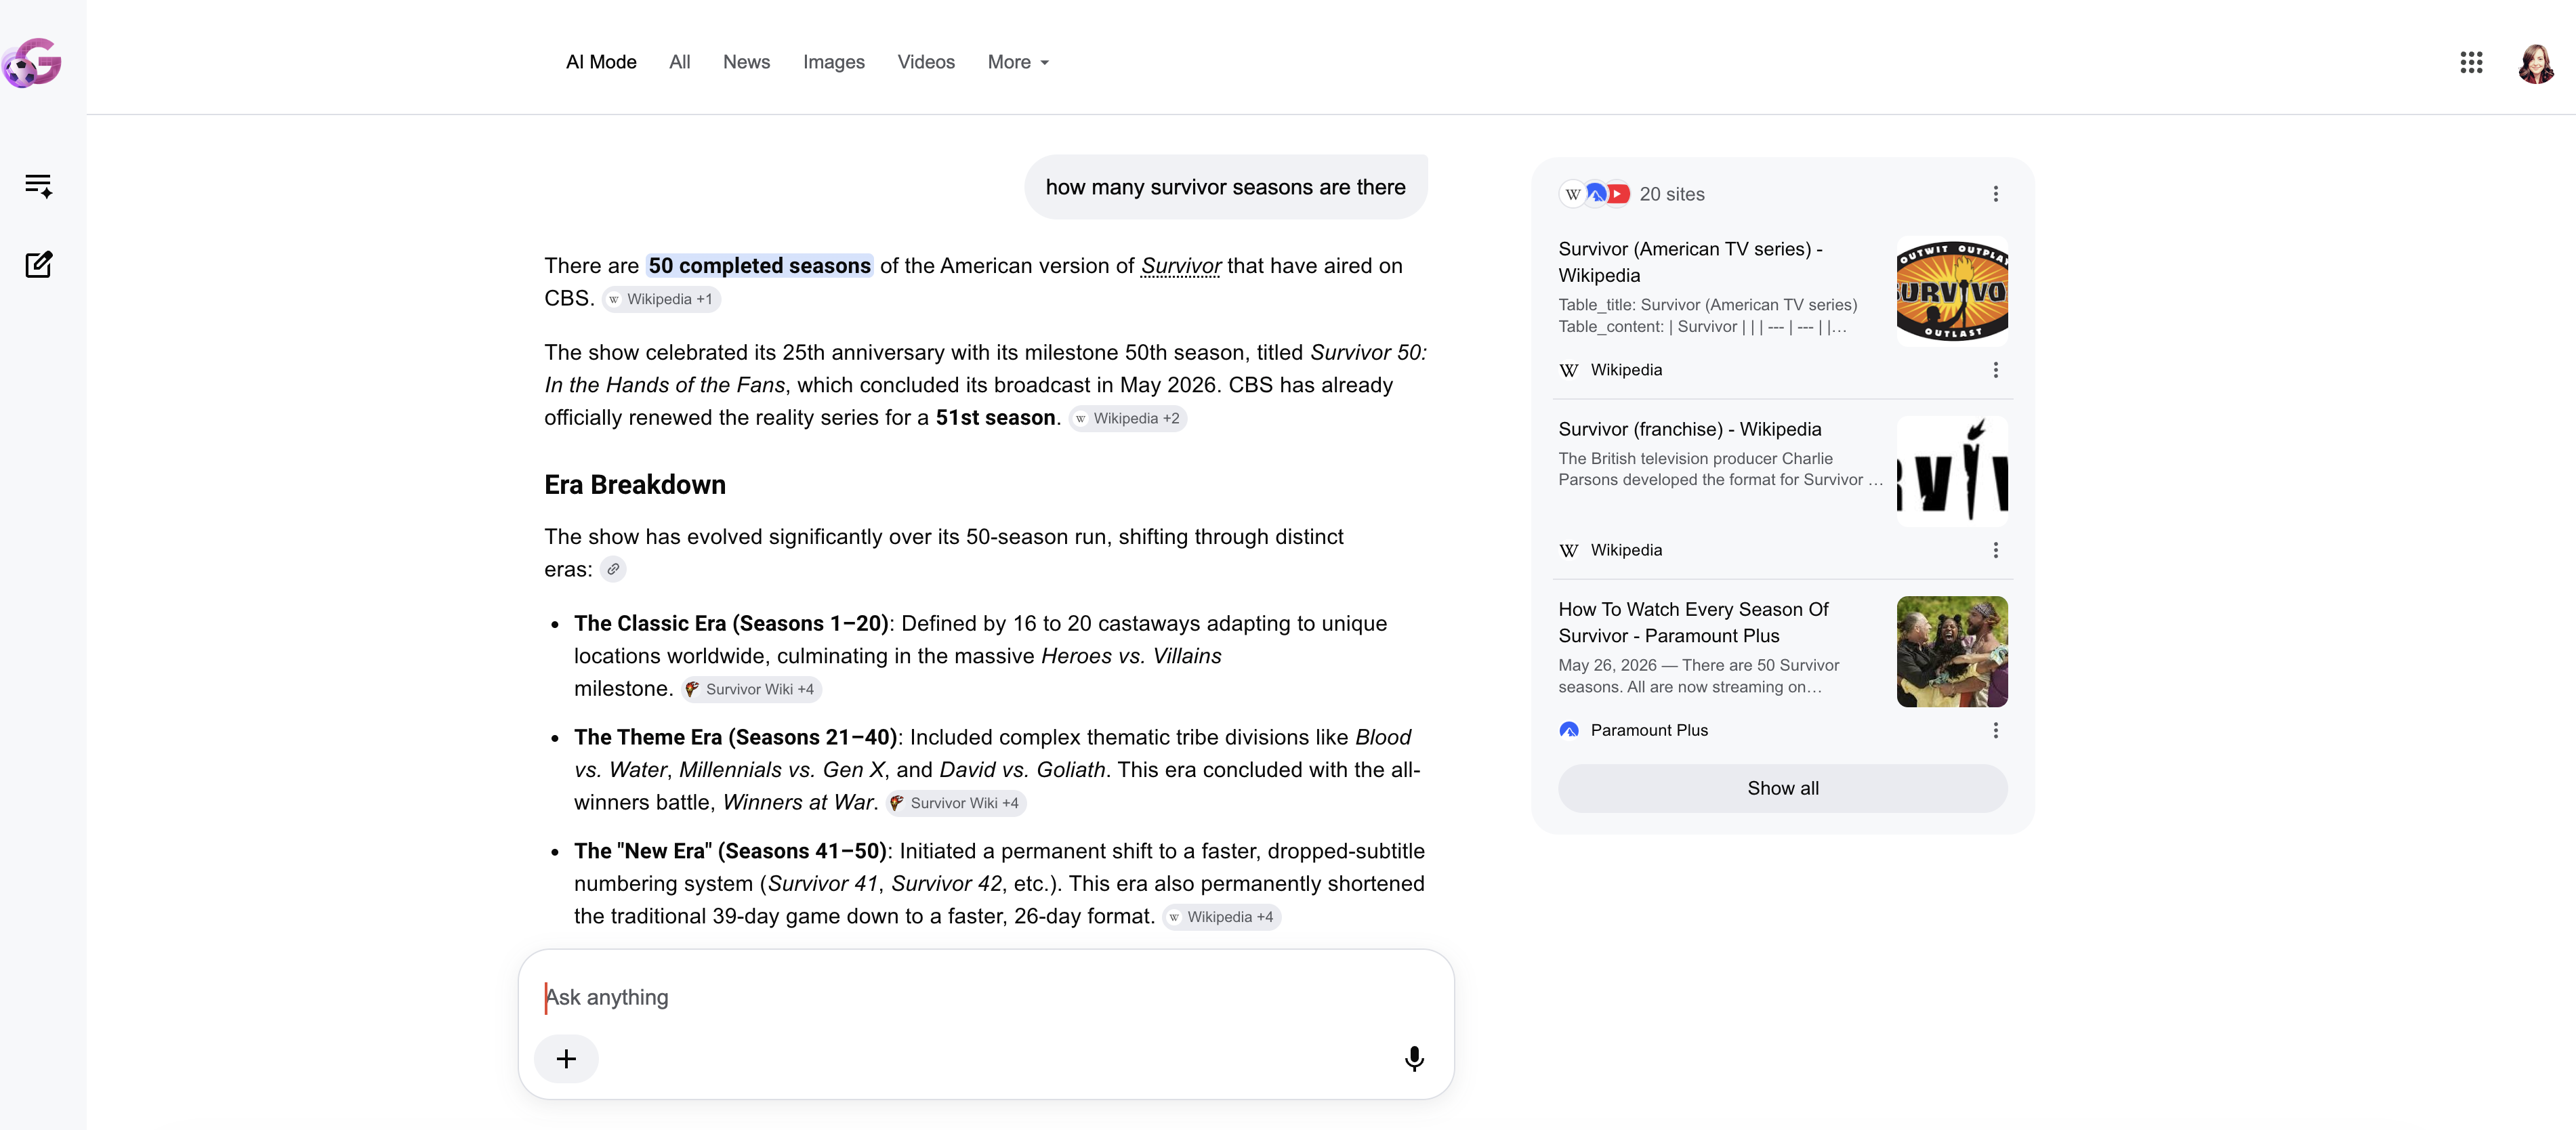Viewport: 2576px width, 1130px height.
Task: Switch to All results tab
Action: pos(679,62)
